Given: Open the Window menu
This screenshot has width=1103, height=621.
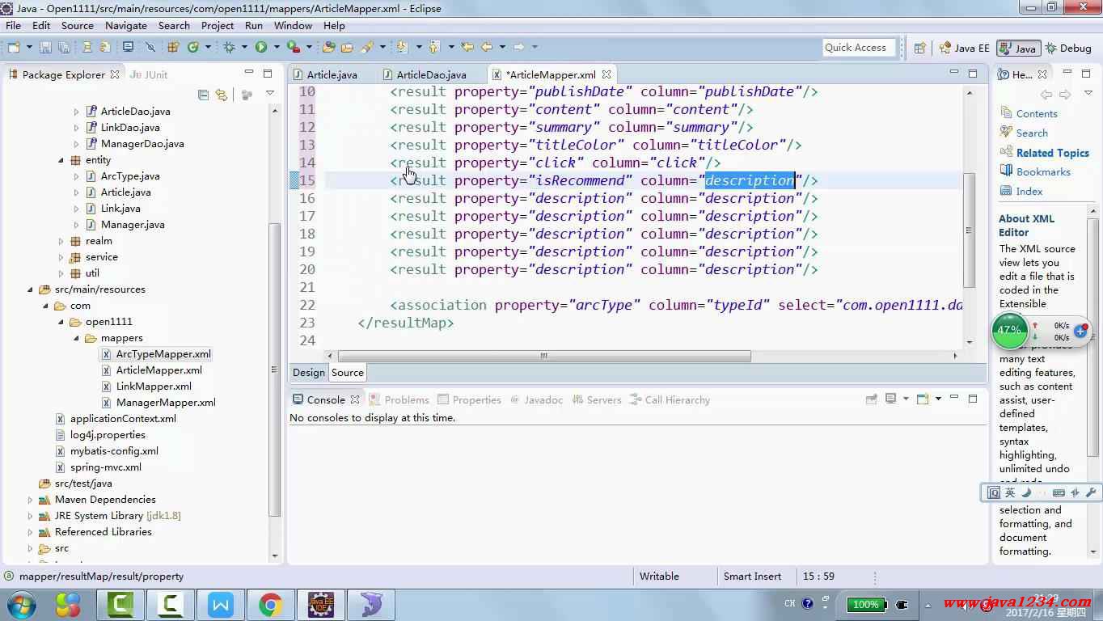Looking at the screenshot, I should coord(293,25).
